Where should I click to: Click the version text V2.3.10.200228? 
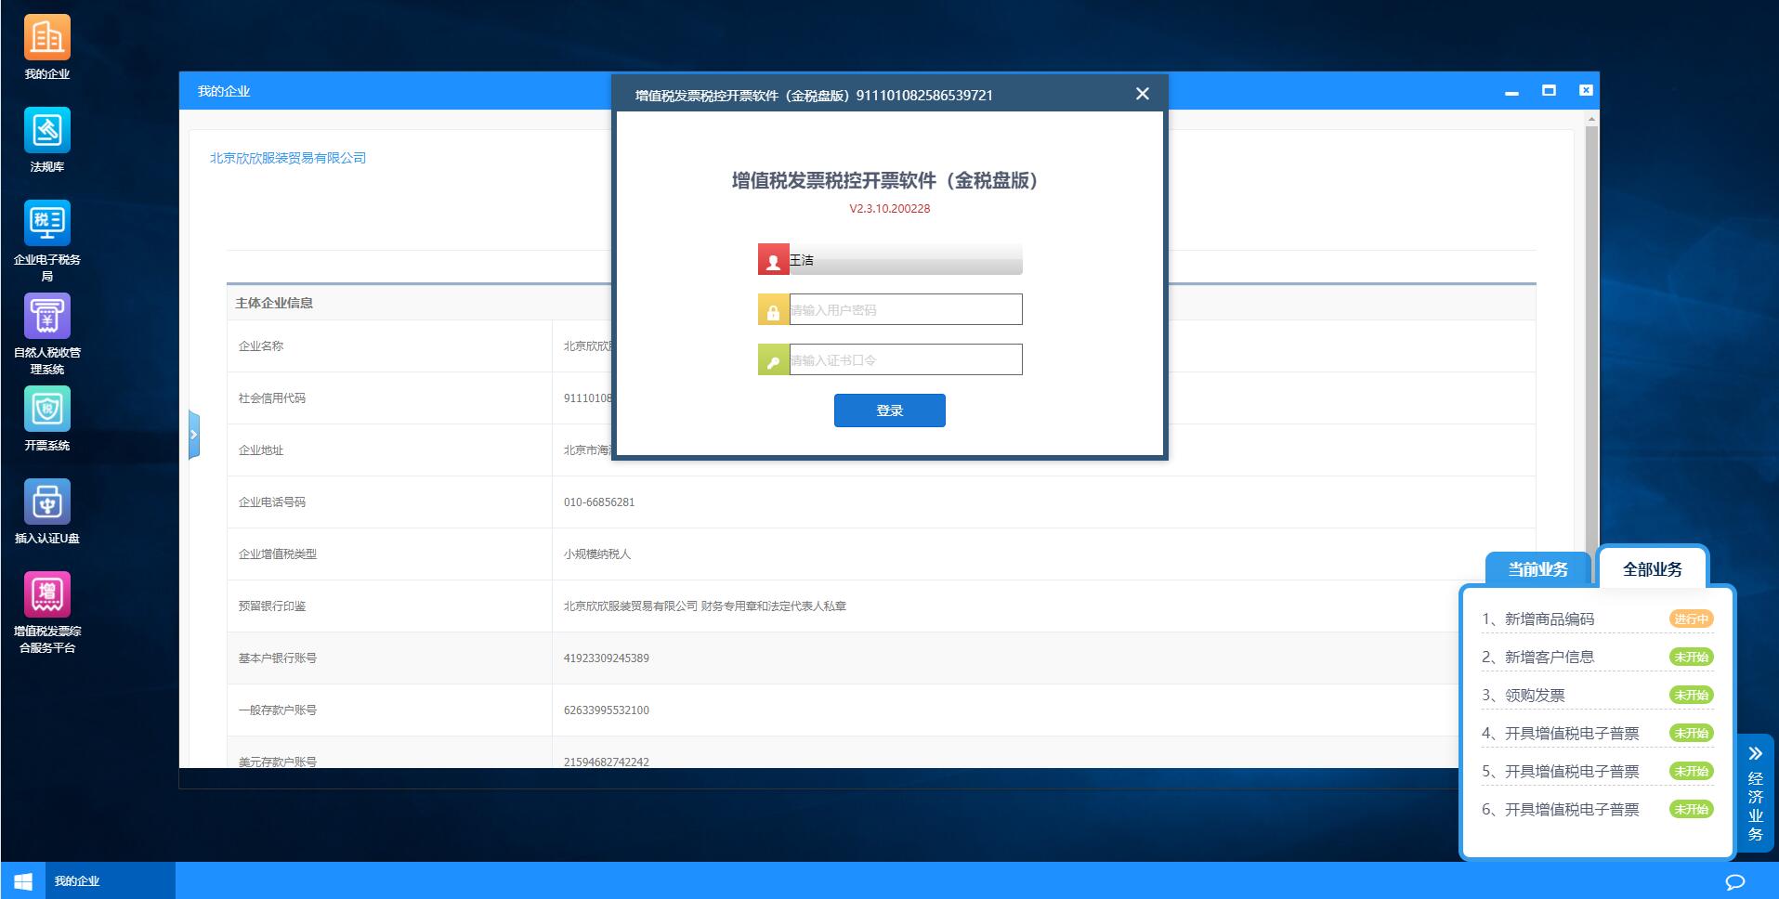coord(889,208)
